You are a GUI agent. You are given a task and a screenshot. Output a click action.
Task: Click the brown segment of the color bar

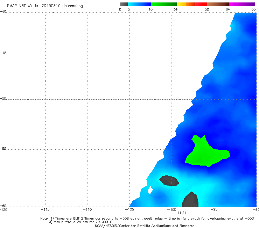pyautogui.click(x=218, y=4)
